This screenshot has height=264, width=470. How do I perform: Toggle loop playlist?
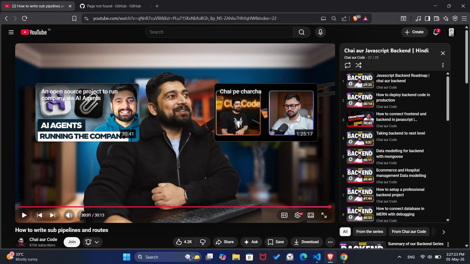point(347,65)
